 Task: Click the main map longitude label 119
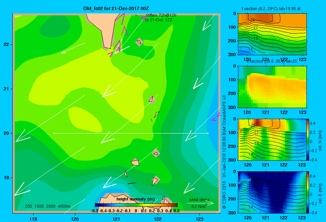pyautogui.click(x=33, y=219)
